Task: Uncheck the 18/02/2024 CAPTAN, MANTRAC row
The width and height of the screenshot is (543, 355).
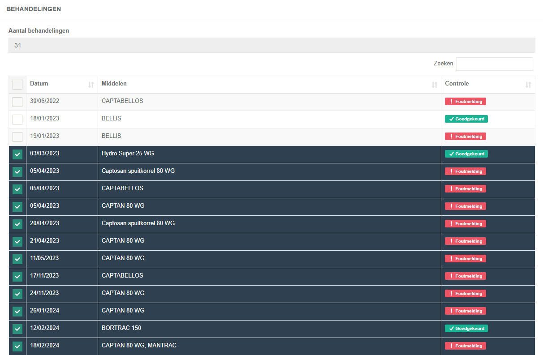Action: pyautogui.click(x=17, y=346)
